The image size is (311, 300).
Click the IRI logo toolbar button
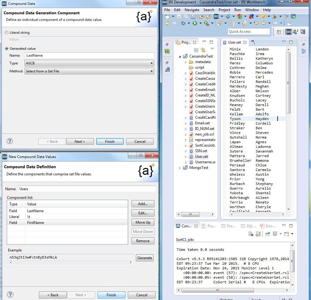pos(216,16)
